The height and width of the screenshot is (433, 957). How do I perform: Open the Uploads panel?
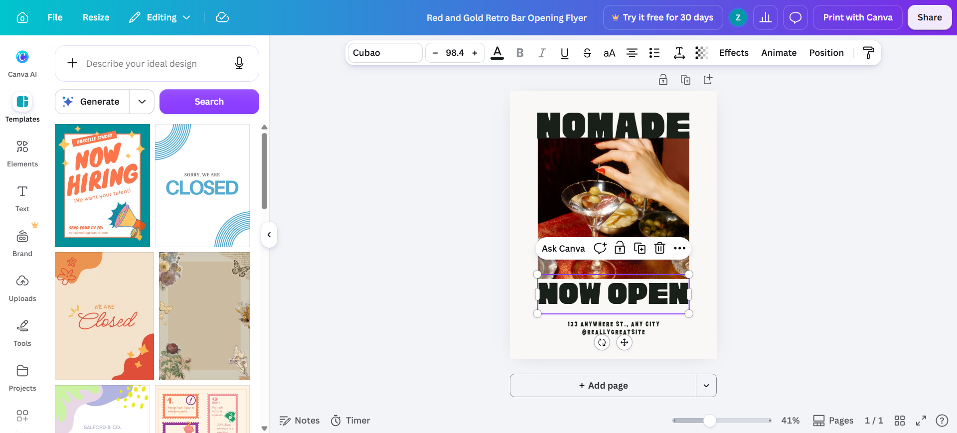pyautogui.click(x=22, y=288)
